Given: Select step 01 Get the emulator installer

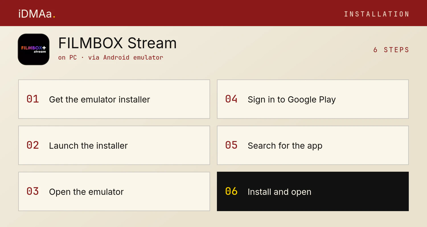Looking at the screenshot, I should tap(114, 99).
